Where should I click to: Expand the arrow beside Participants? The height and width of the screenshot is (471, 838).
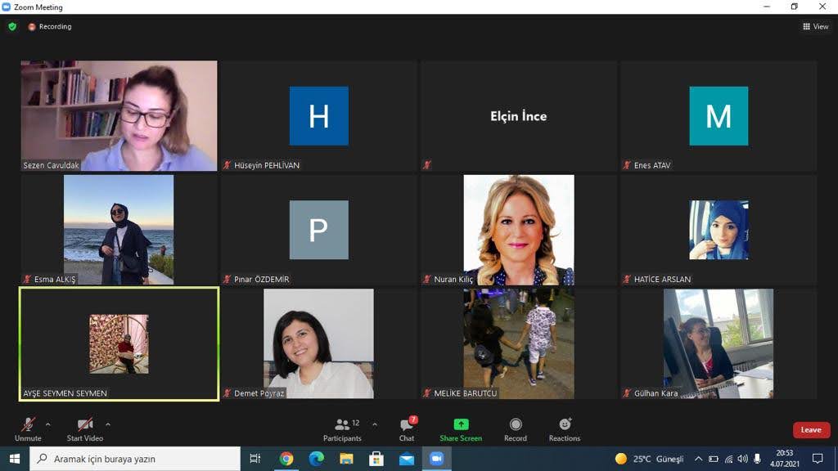[375, 424]
